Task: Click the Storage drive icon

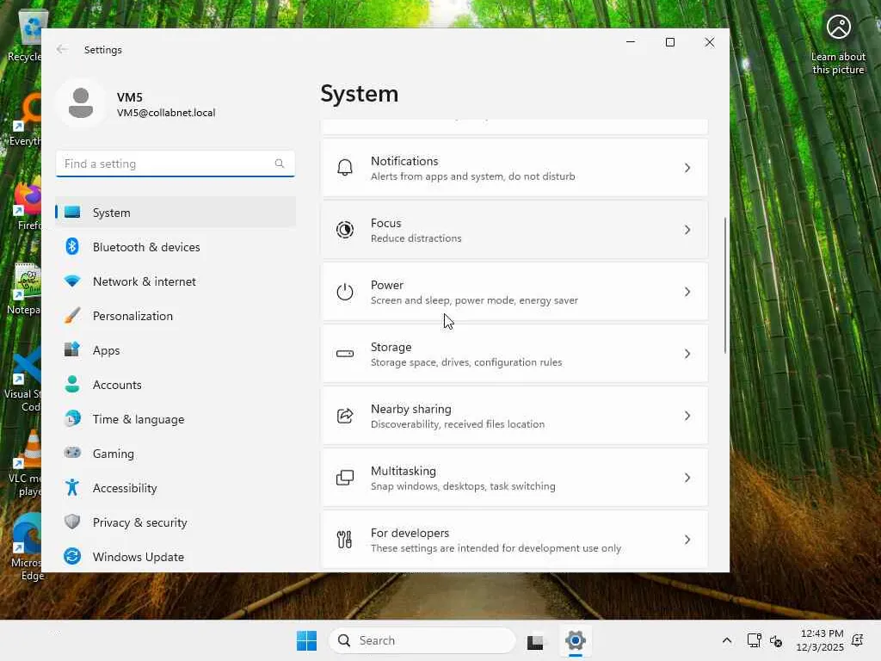Action: coord(345,354)
